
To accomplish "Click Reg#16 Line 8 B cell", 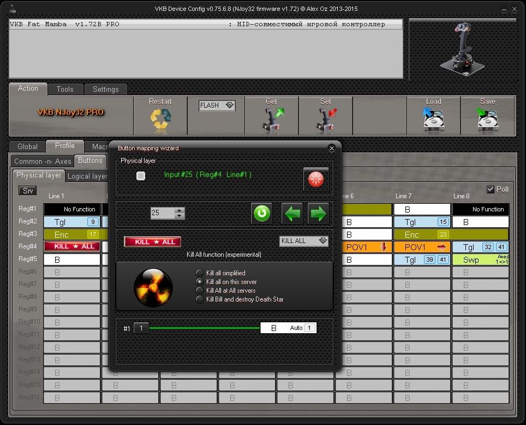I will tap(480, 398).
